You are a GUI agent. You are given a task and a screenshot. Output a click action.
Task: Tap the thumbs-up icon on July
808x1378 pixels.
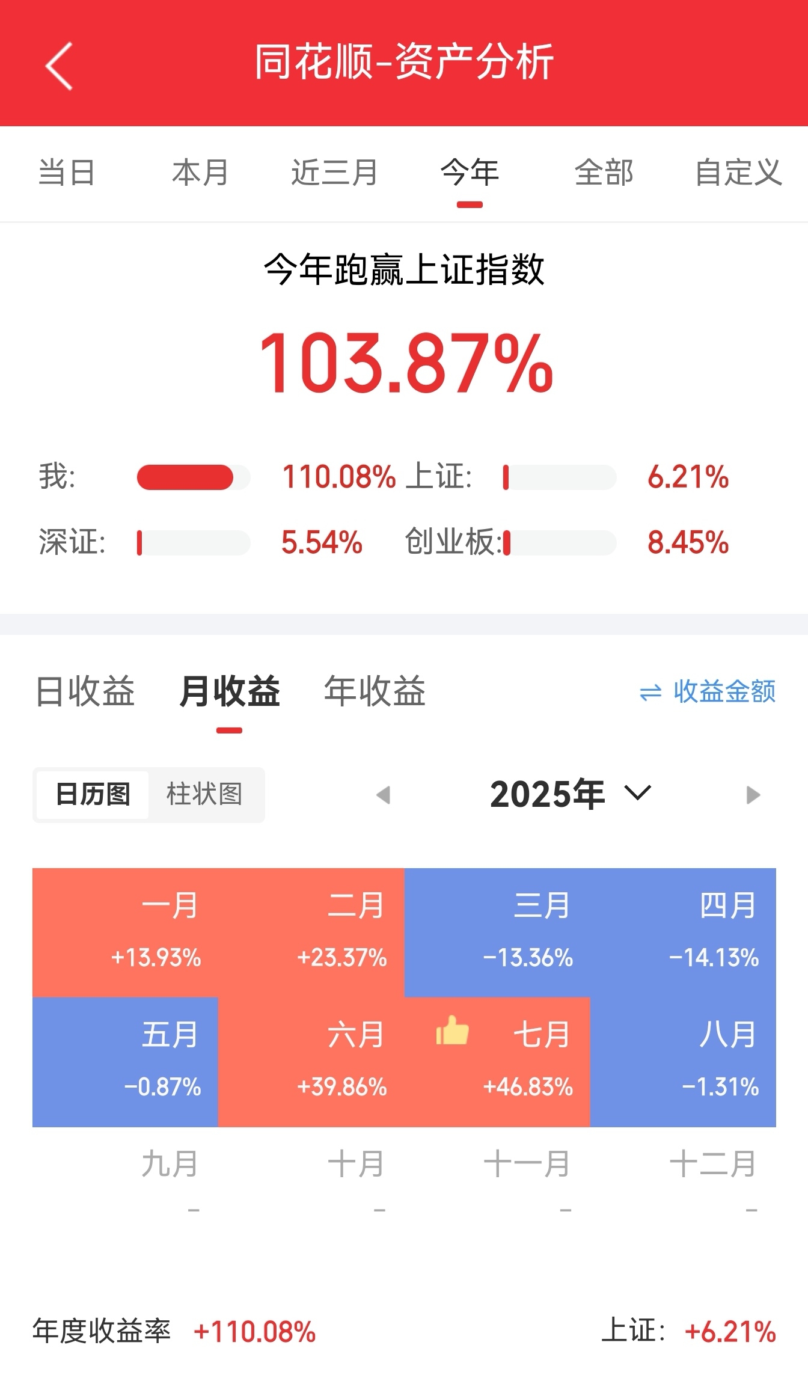point(452,1030)
